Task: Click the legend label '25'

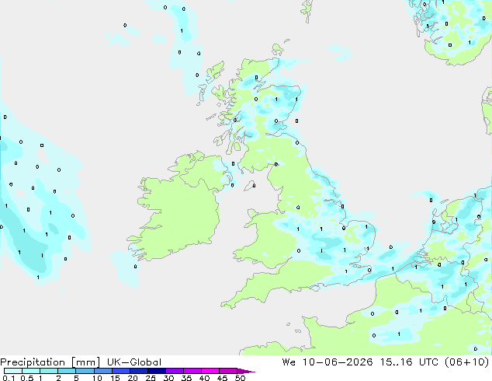Action: [151, 378]
